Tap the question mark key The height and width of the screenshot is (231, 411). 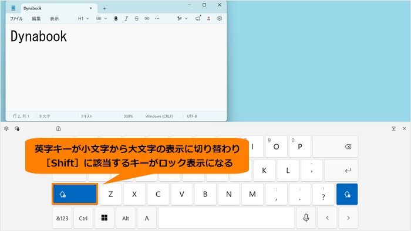[x=324, y=194]
